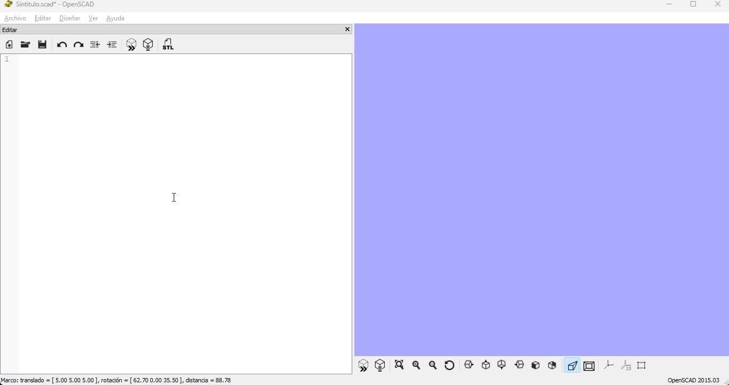Switch to the Left view
Viewport: 729px width, 385px height.
(519, 365)
